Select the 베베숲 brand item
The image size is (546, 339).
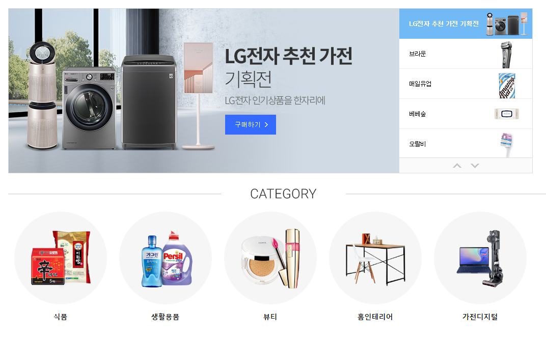[x=466, y=114]
